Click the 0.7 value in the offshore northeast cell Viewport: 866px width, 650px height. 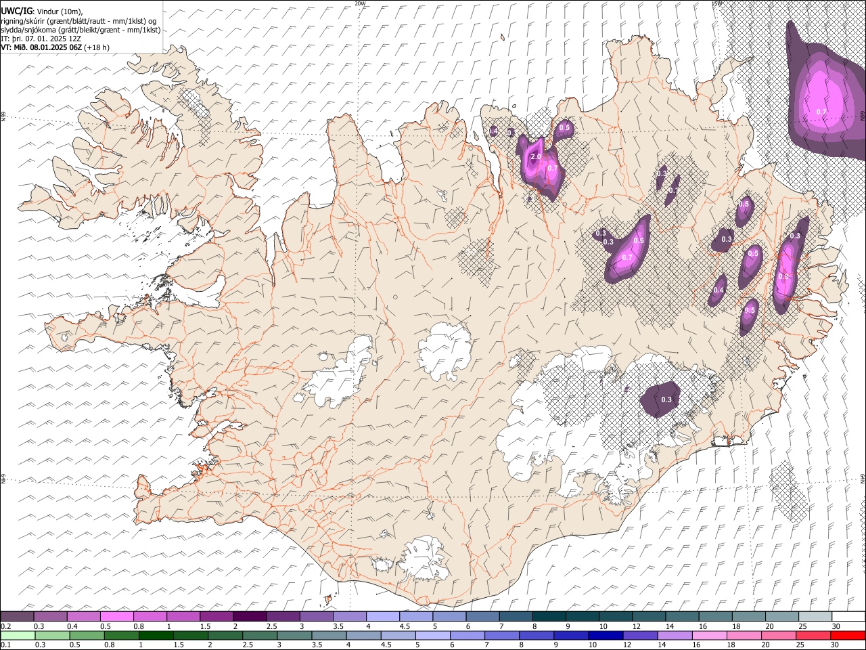pyautogui.click(x=821, y=112)
